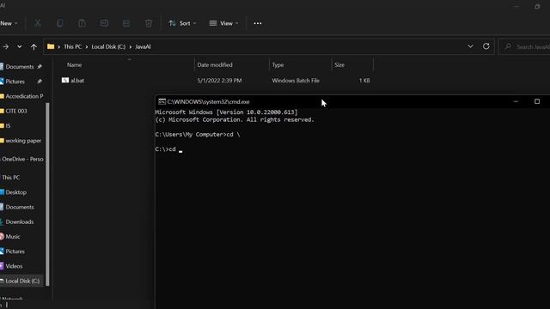Open pinned Pictures in Quick access
This screenshot has height=309, width=550.
[x=15, y=82]
